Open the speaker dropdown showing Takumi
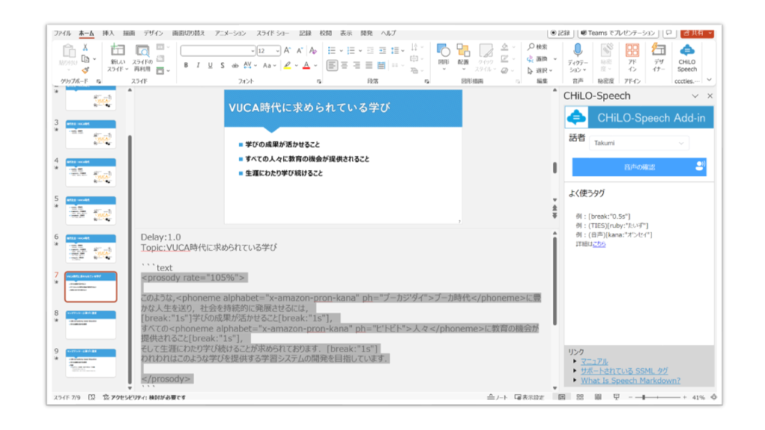The width and height of the screenshot is (765, 430). tap(639, 142)
